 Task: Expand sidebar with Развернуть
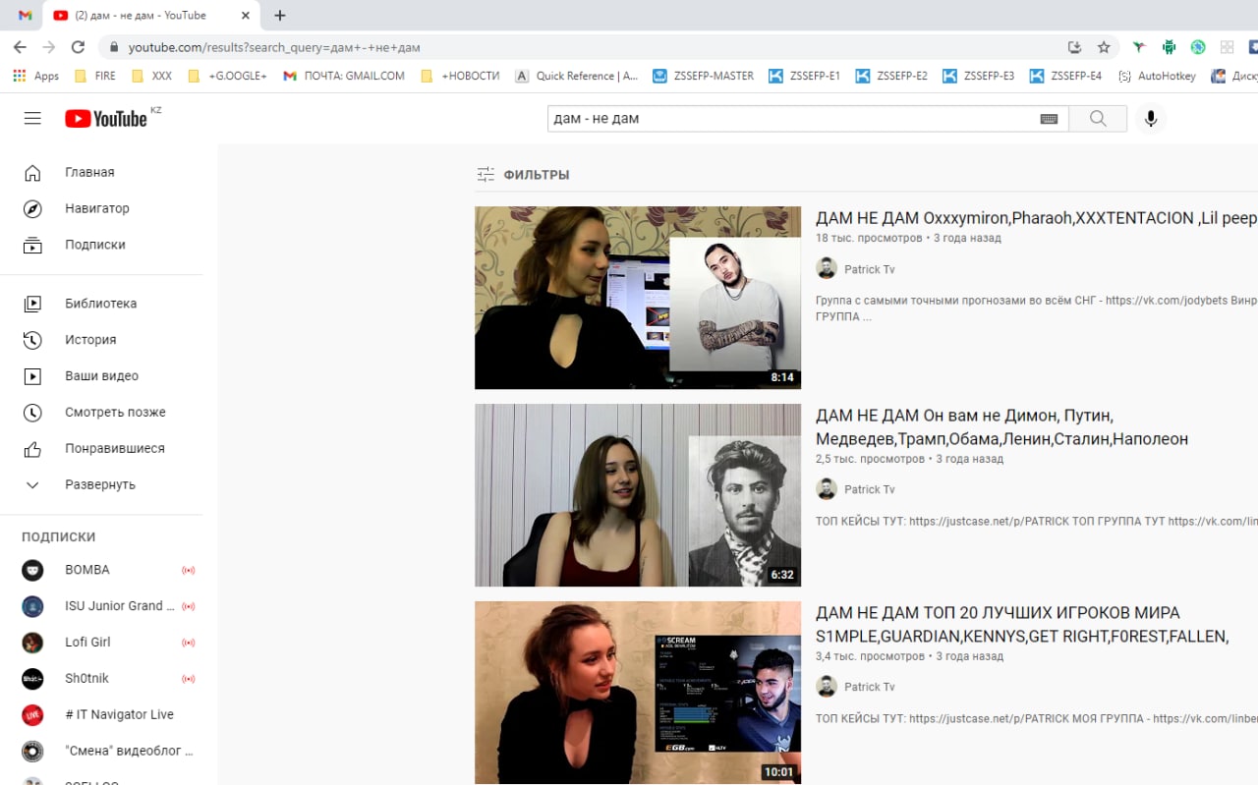101,485
